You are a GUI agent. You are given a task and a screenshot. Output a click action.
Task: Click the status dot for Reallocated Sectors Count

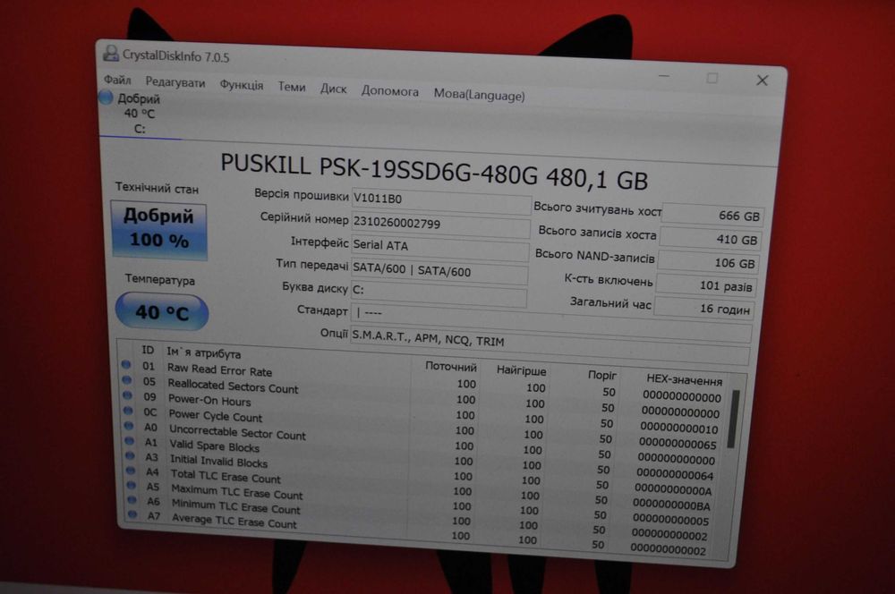[127, 380]
